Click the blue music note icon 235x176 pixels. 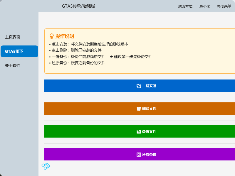[46, 166]
